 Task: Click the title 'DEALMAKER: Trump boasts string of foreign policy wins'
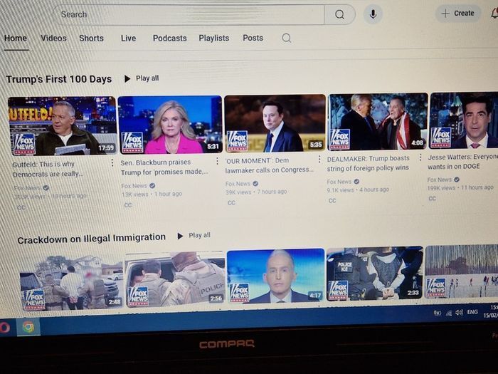(x=369, y=163)
